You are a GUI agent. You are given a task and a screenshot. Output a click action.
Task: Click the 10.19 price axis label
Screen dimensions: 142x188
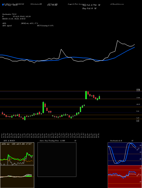click(x=138, y=104)
